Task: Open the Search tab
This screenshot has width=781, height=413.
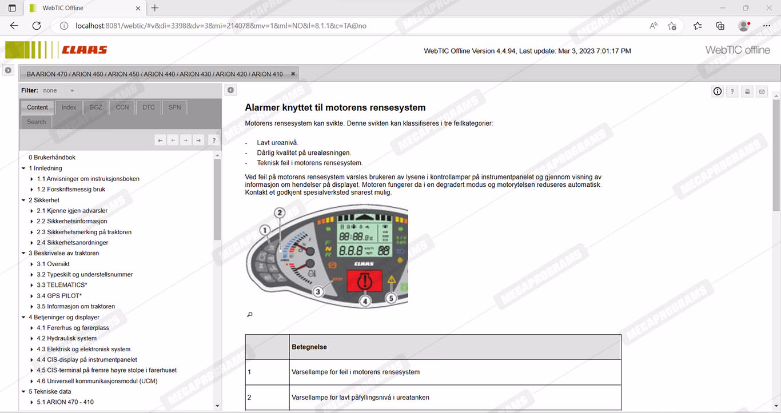Action: coord(36,122)
